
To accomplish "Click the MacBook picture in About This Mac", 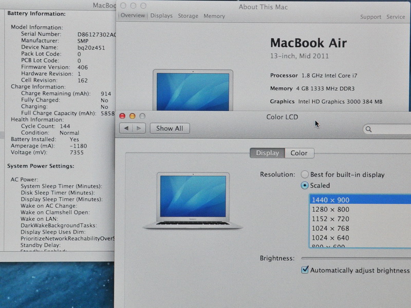I will pos(193,90).
